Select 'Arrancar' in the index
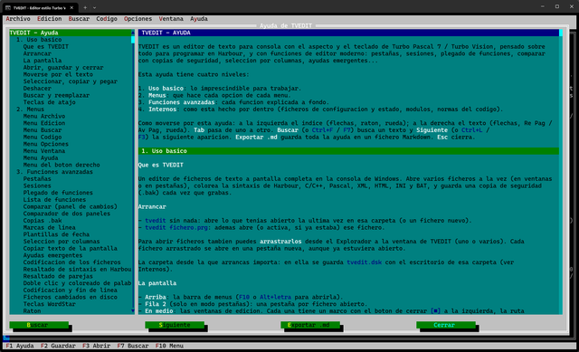The width and height of the screenshot is (579, 352). 37,53
